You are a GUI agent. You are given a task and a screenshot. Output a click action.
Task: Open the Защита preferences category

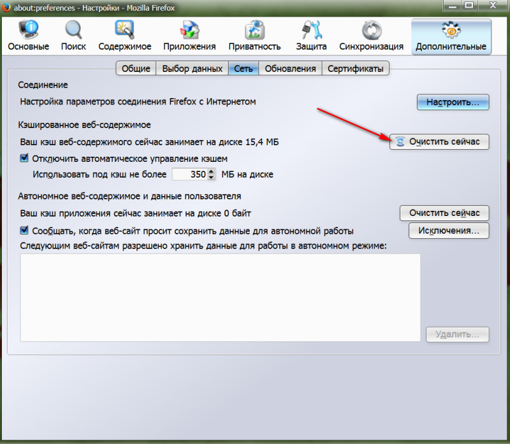[x=311, y=36]
